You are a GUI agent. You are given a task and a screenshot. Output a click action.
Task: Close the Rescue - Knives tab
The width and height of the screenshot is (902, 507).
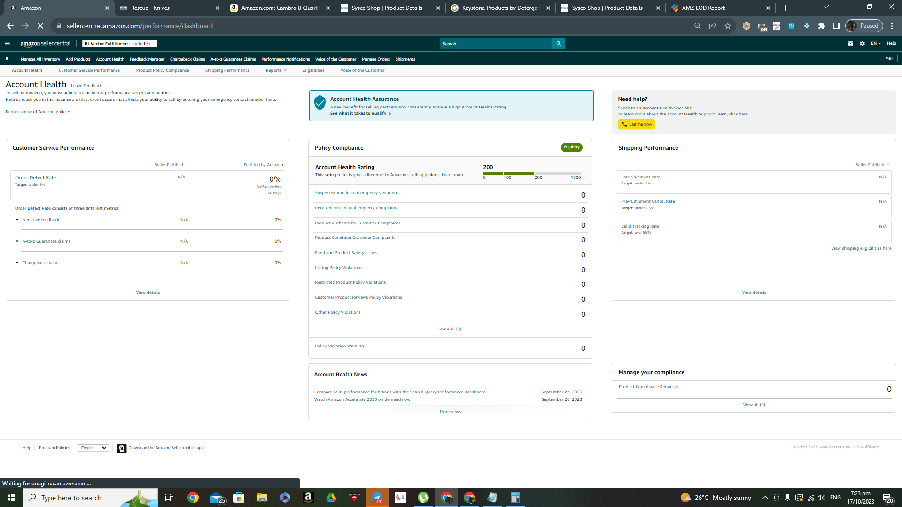coord(218,8)
